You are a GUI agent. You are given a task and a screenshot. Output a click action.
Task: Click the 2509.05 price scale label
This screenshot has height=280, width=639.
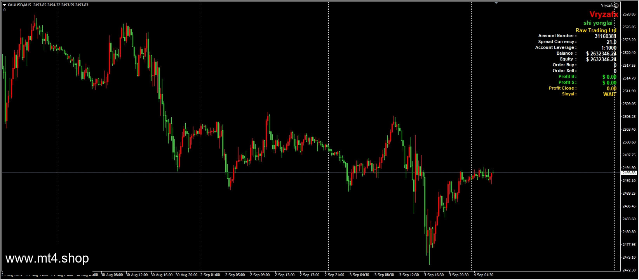[629, 104]
